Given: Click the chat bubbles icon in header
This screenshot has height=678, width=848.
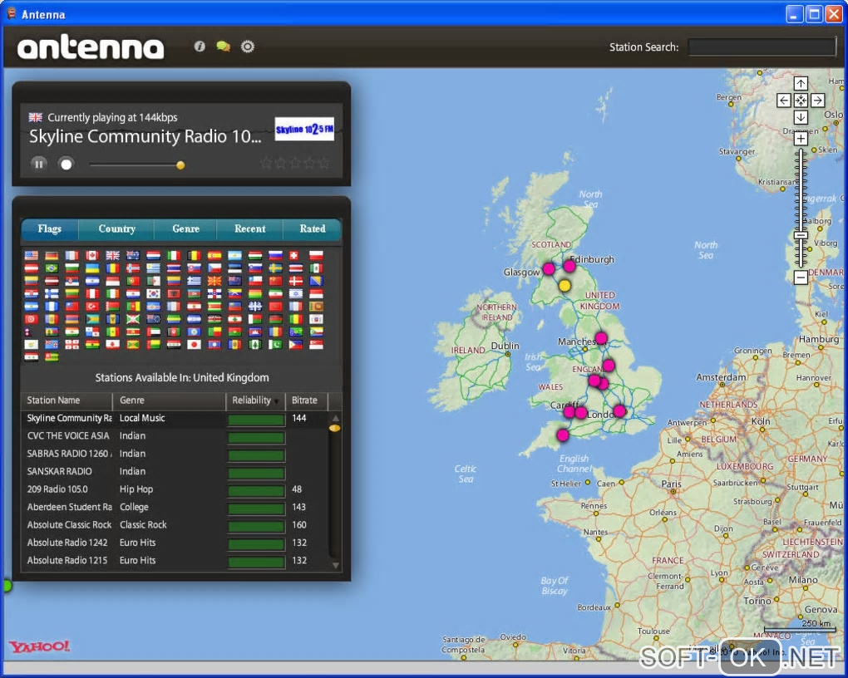Looking at the screenshot, I should click(x=223, y=47).
